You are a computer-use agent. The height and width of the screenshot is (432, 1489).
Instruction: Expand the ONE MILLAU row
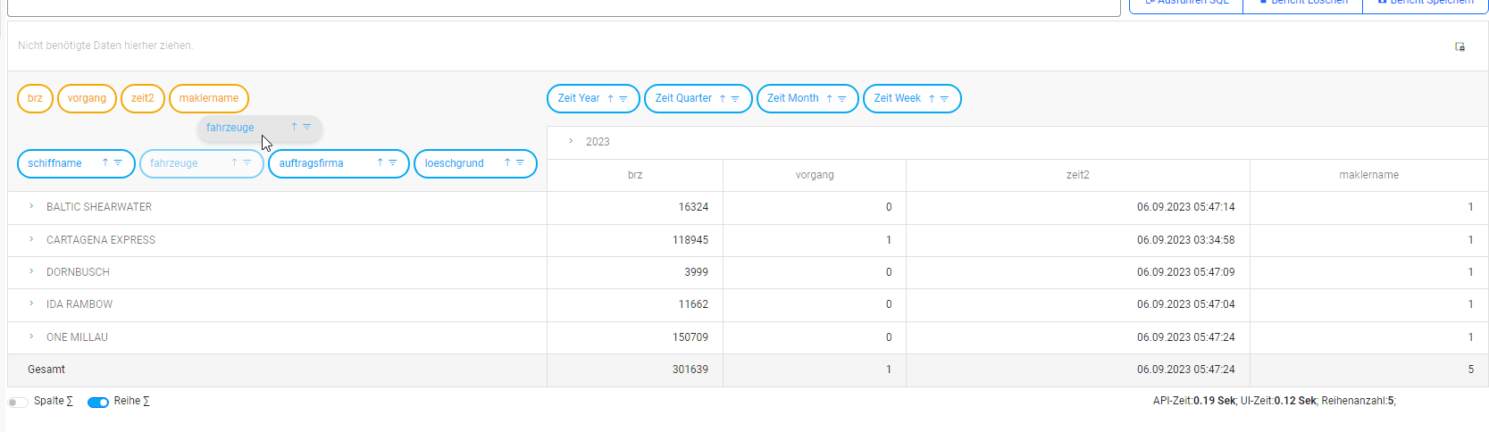[31, 336]
